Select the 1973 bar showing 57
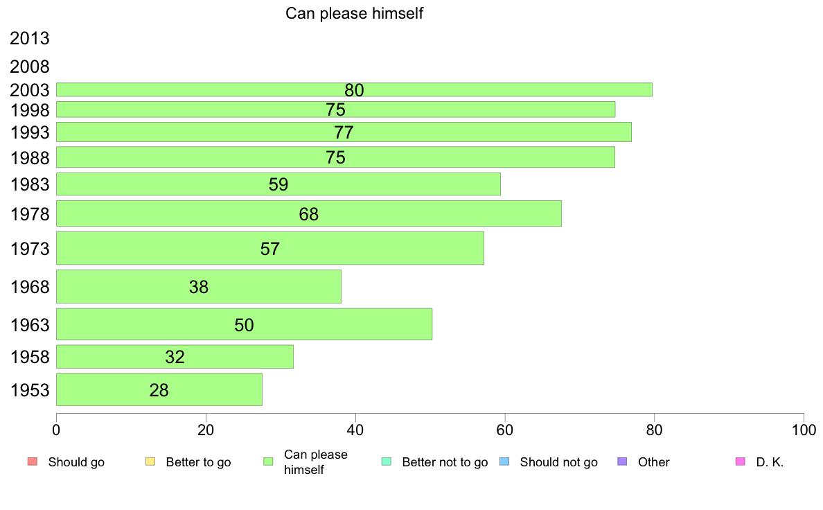The width and height of the screenshot is (823, 510). (269, 248)
